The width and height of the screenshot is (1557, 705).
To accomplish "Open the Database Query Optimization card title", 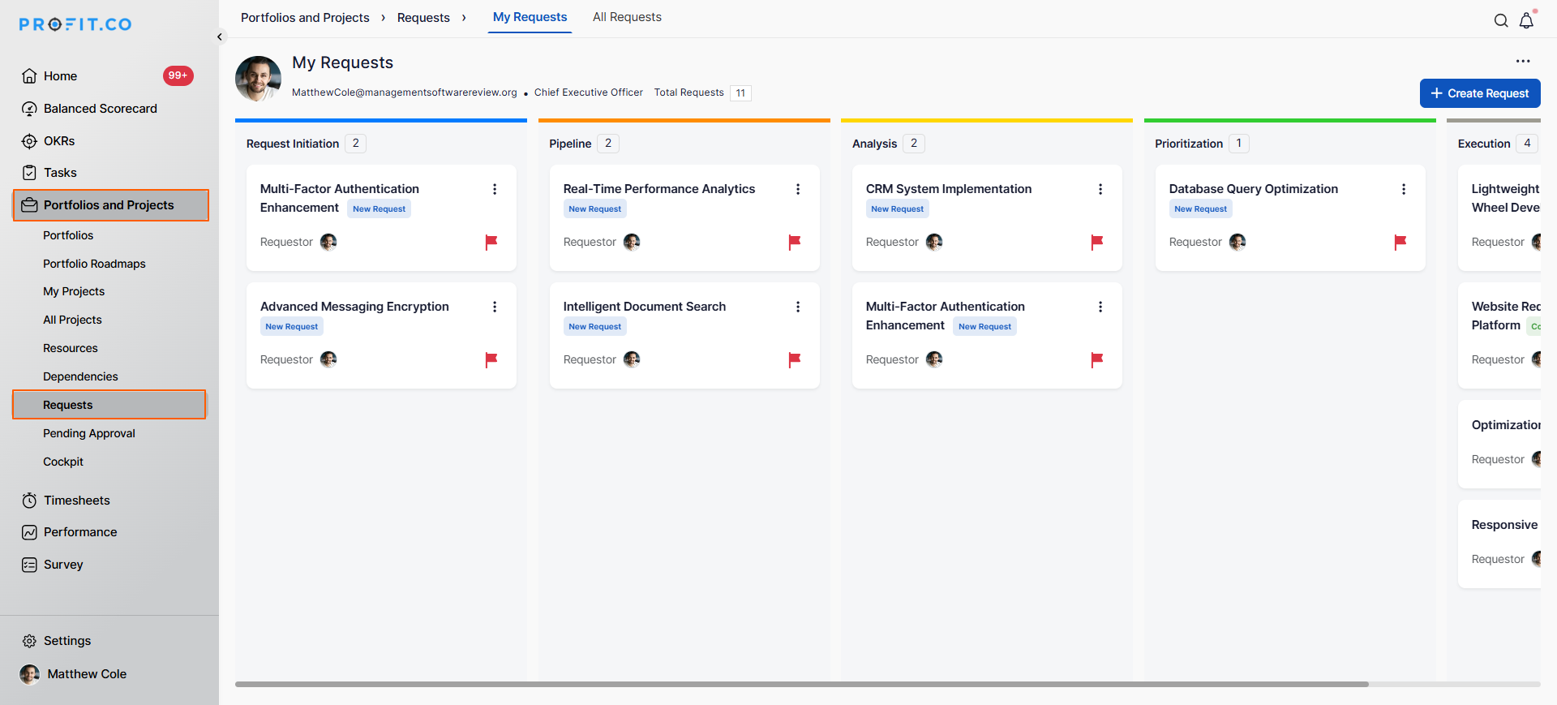I will [x=1254, y=189].
